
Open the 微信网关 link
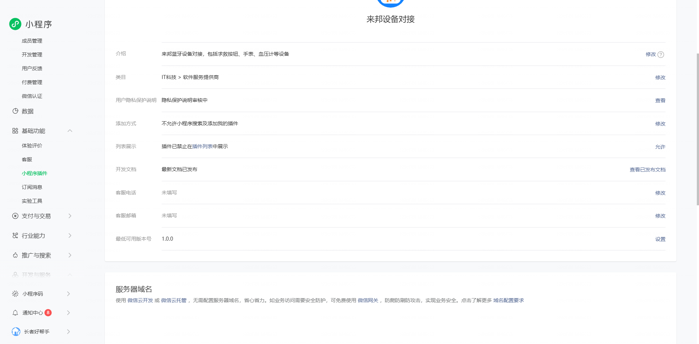(x=368, y=300)
